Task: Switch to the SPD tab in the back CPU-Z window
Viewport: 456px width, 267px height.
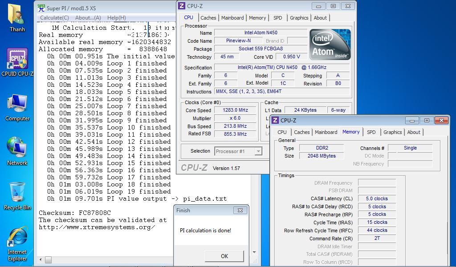Action: 278,18
